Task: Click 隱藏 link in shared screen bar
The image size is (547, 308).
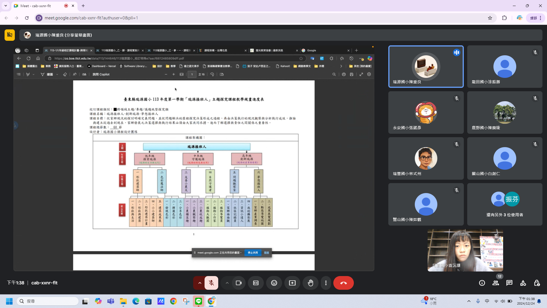Action: click(x=266, y=253)
